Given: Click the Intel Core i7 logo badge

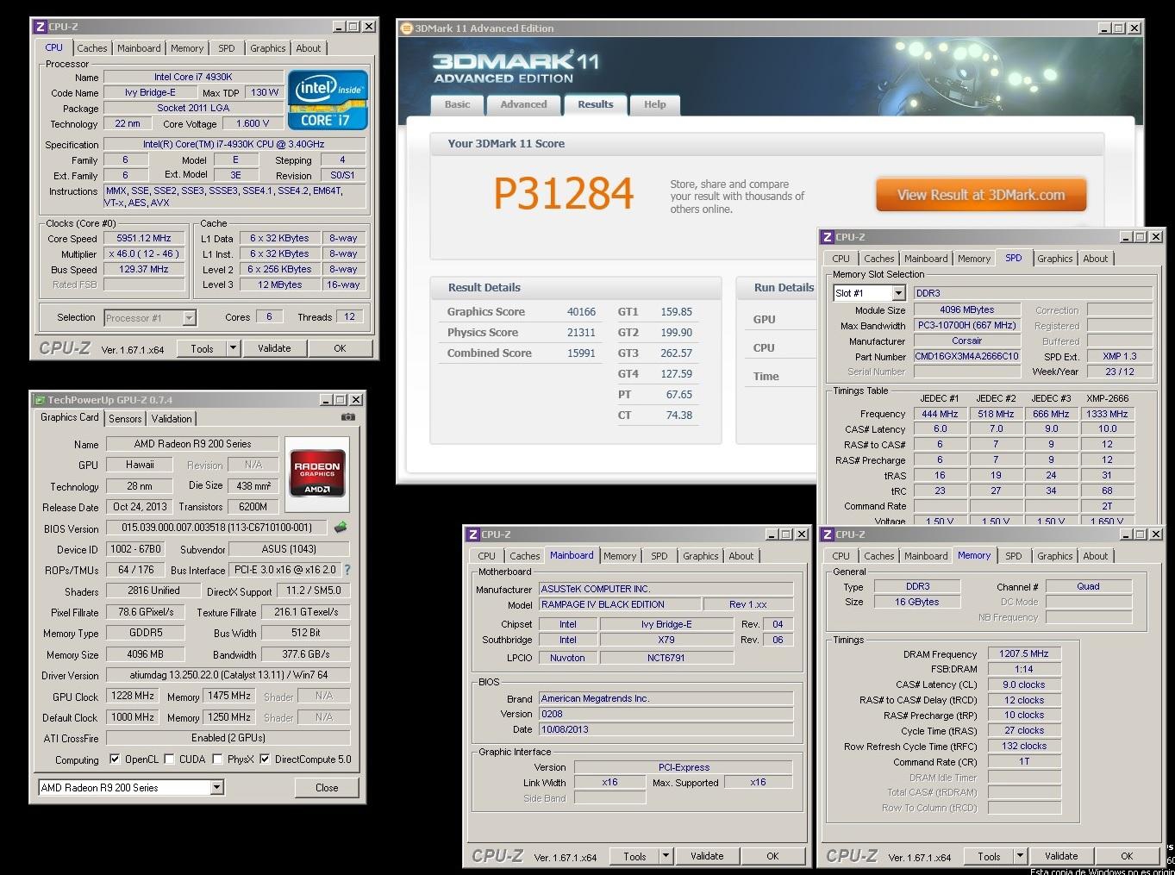Looking at the screenshot, I should 328,100.
